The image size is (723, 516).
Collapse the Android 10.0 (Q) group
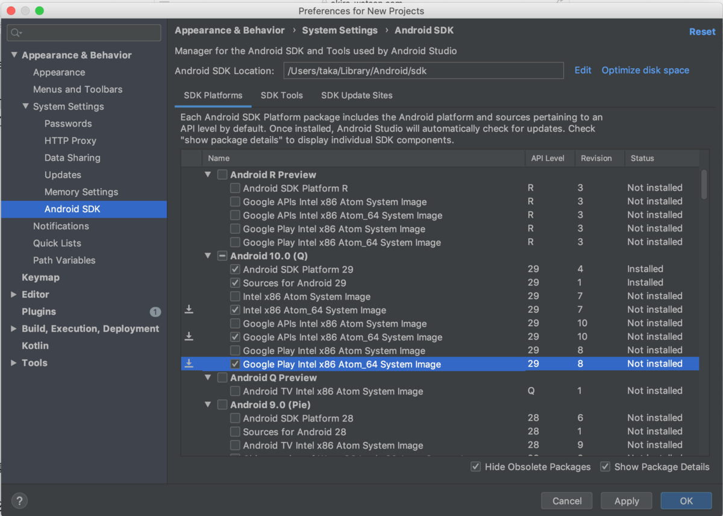(x=208, y=256)
